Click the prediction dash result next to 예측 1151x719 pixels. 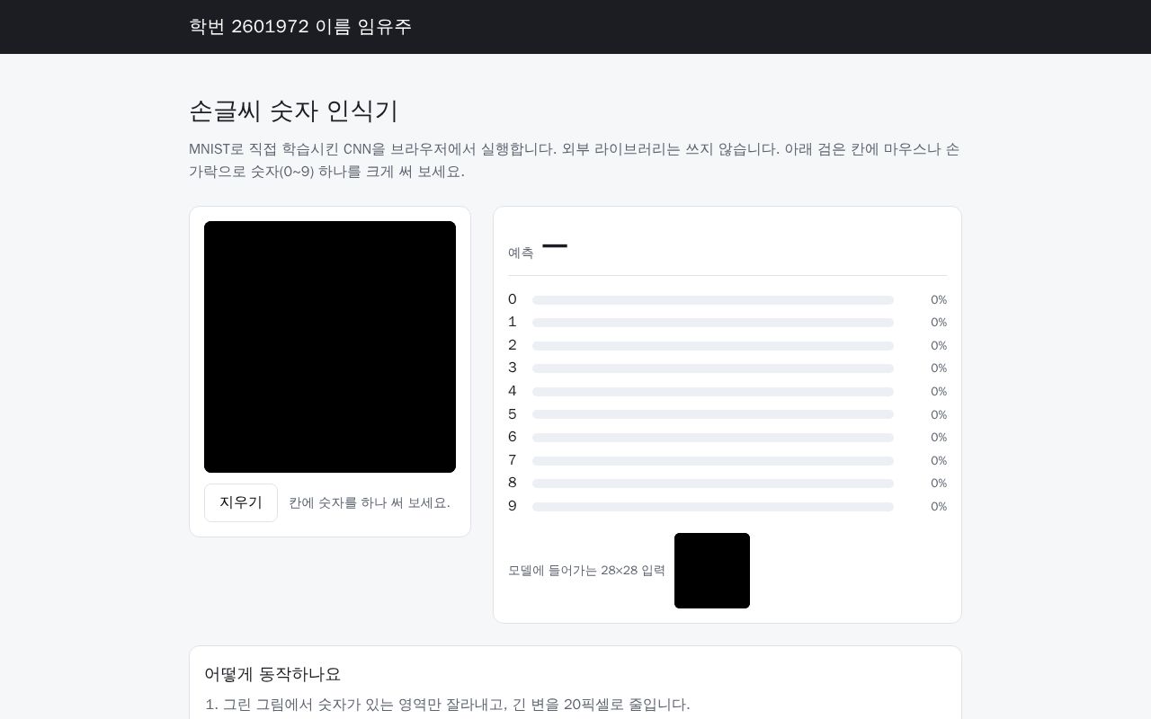(555, 245)
